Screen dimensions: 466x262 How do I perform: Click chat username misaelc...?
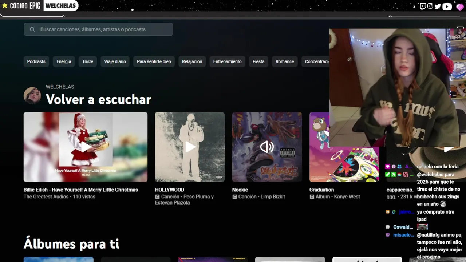(x=403, y=235)
